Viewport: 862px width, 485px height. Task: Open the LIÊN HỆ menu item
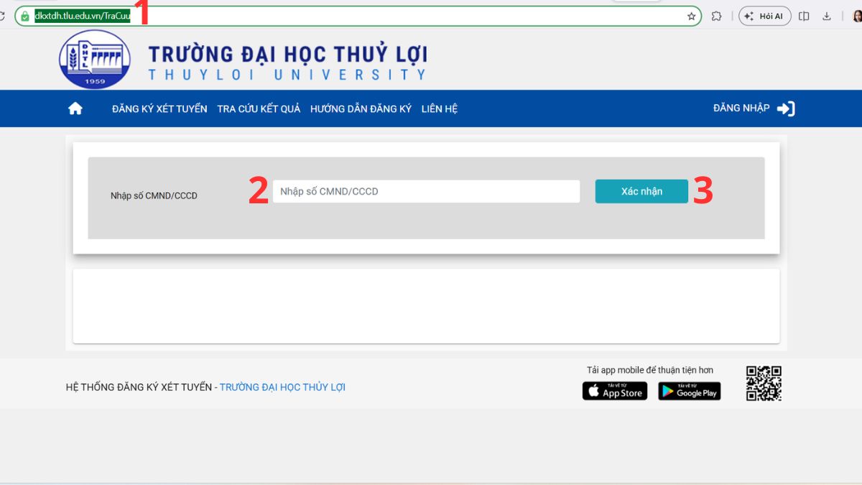(x=440, y=109)
